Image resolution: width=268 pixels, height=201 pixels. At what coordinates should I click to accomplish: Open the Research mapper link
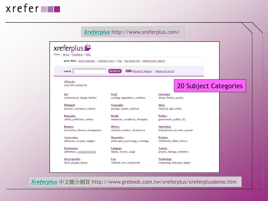142,71
